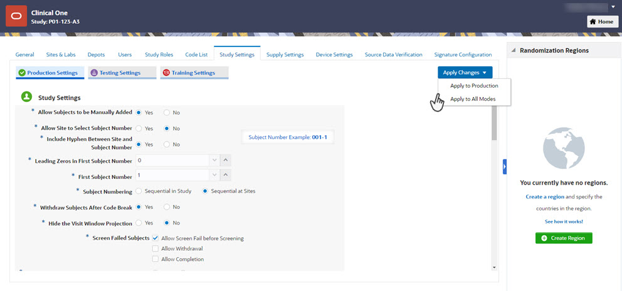Screen dimensions: 622x291
Task: Decrease Leading Zeros with down arrow
Action: tap(214, 160)
